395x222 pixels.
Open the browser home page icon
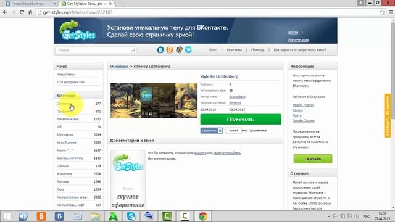[30, 12]
